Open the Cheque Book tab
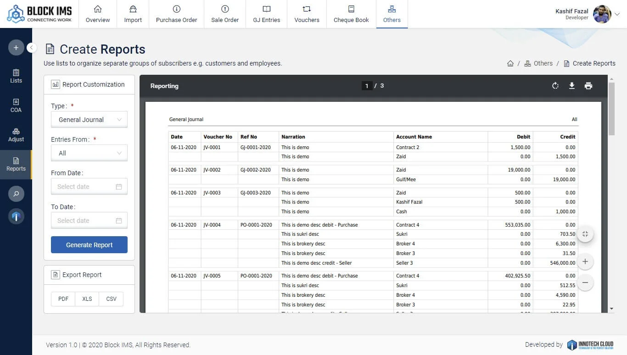The height and width of the screenshot is (355, 627). 351,14
